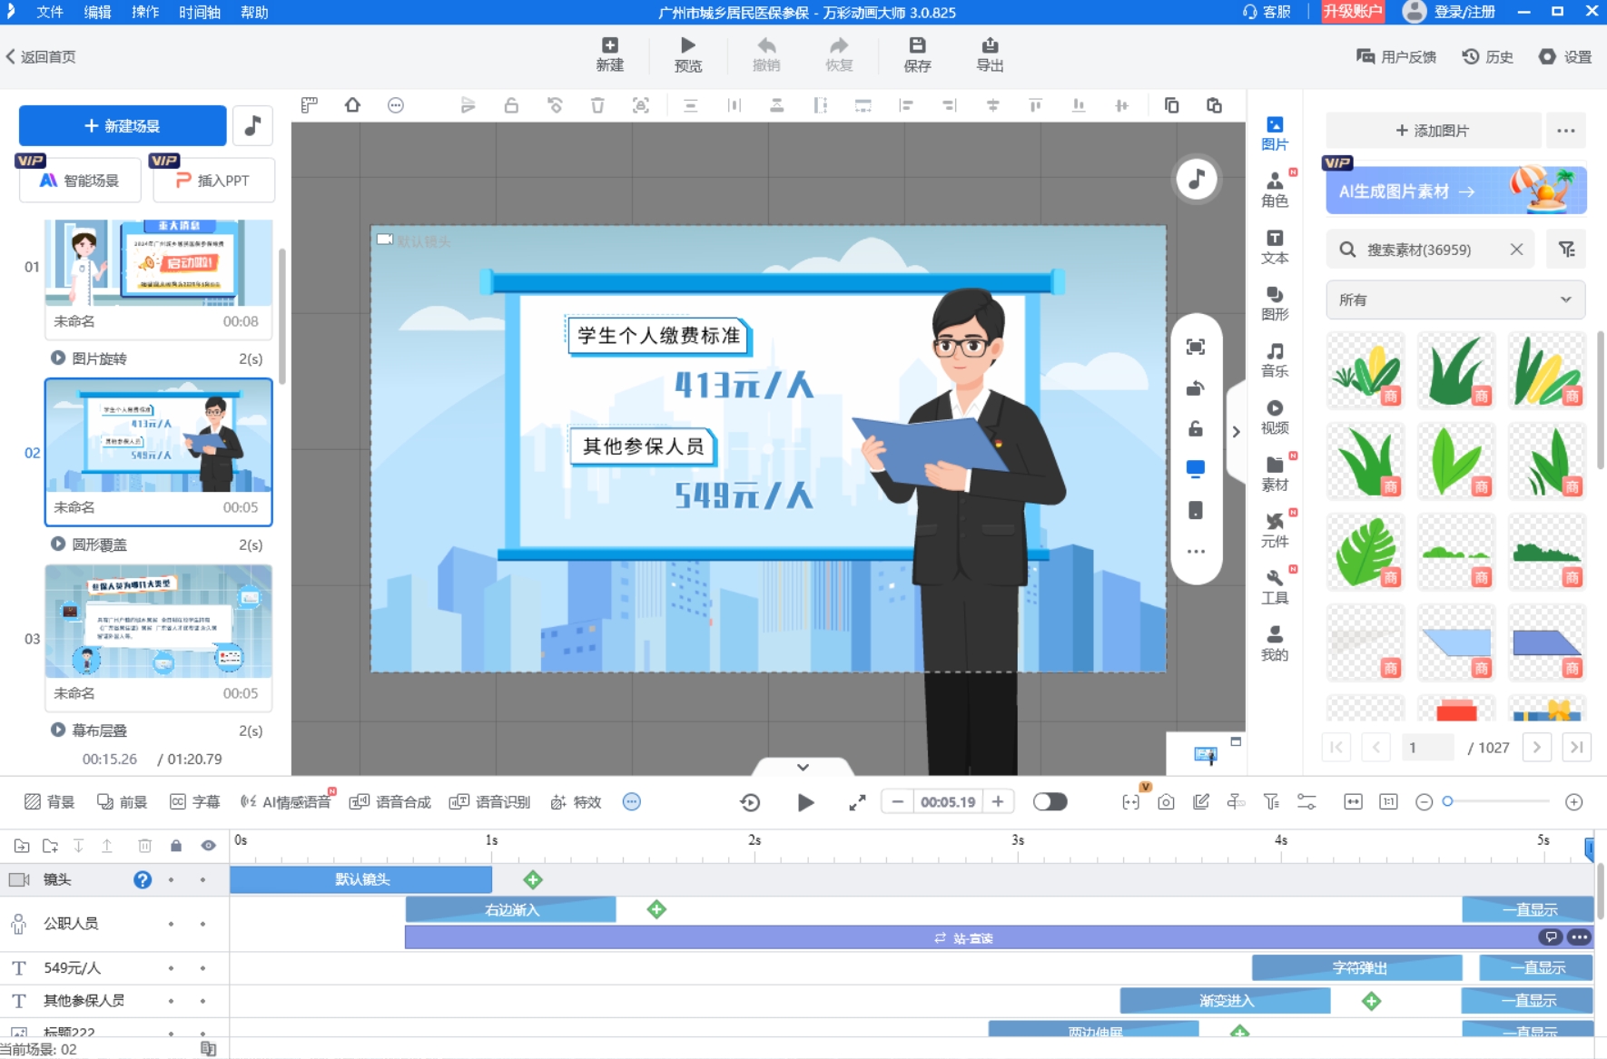1607x1059 pixels.
Task: Select the Music (音乐) sidebar icon
Action: tap(1274, 359)
